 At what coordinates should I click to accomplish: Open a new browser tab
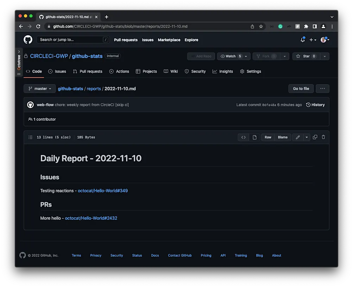[x=107, y=17]
